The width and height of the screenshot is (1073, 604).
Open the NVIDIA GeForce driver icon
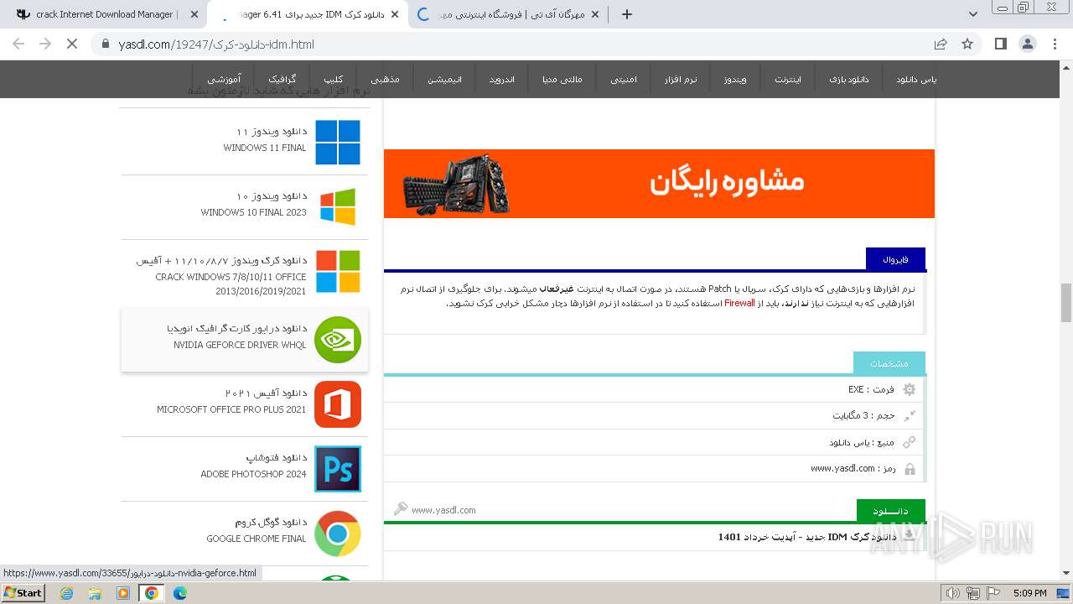point(338,340)
